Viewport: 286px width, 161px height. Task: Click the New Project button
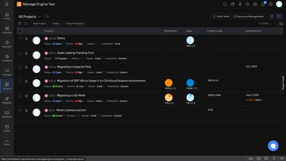pos(40,23)
